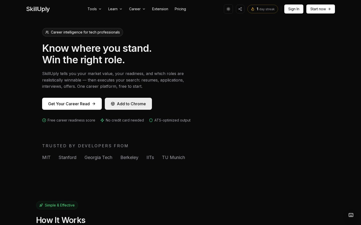This screenshot has width=361, height=225.
Task: Click the checkmark icon beside Free career readiness
Action: 44,120
